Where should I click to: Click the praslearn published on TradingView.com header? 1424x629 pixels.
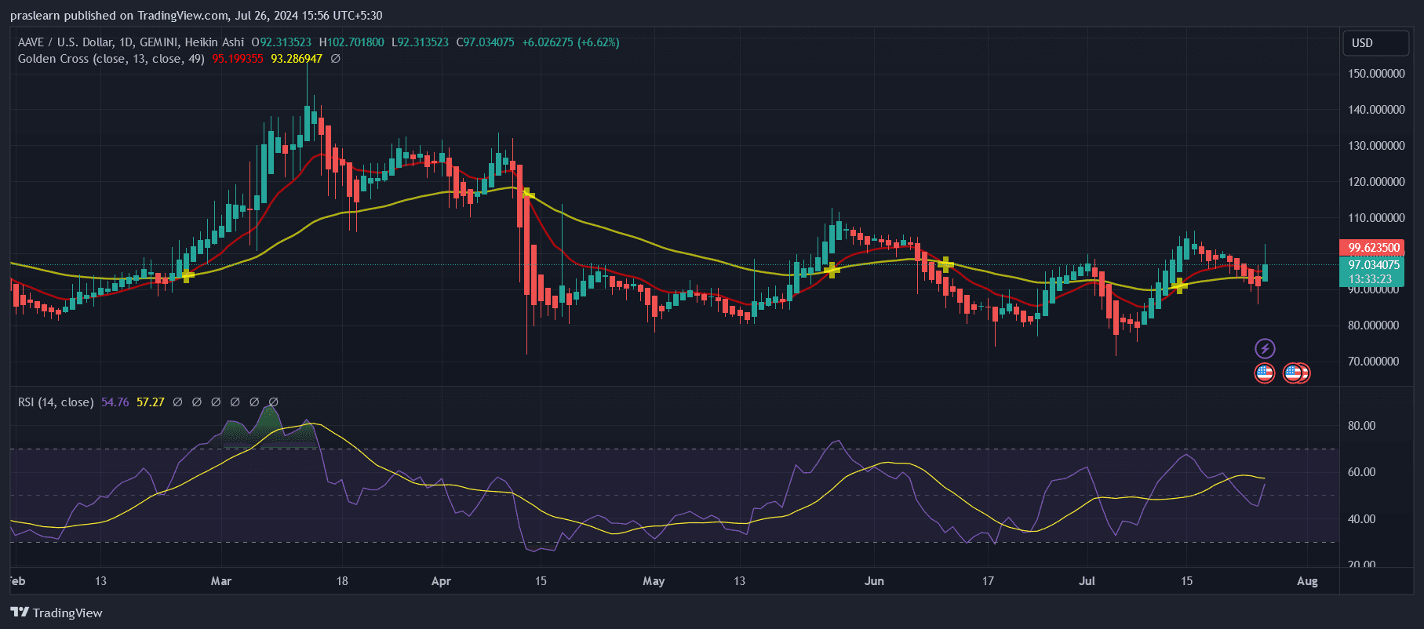pyautogui.click(x=196, y=16)
